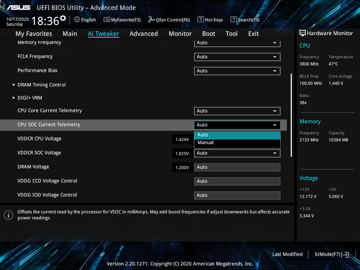Open CPU Core Current Telemetry dropdown
Viewport: 360px width, 270px height.
[237, 111]
